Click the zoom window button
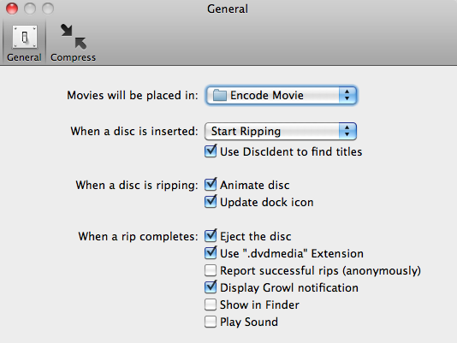The height and width of the screenshot is (343, 457). [x=48, y=9]
